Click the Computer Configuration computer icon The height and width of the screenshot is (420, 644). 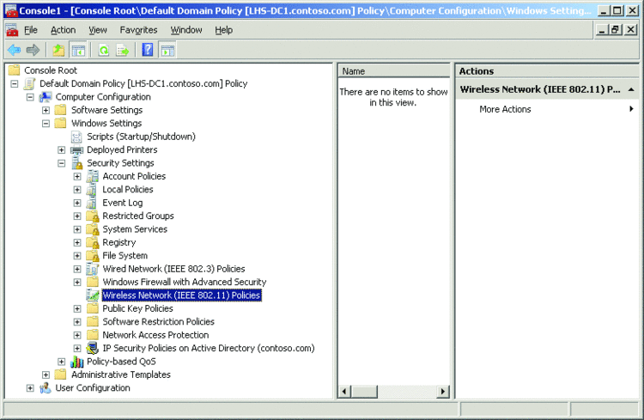point(46,97)
